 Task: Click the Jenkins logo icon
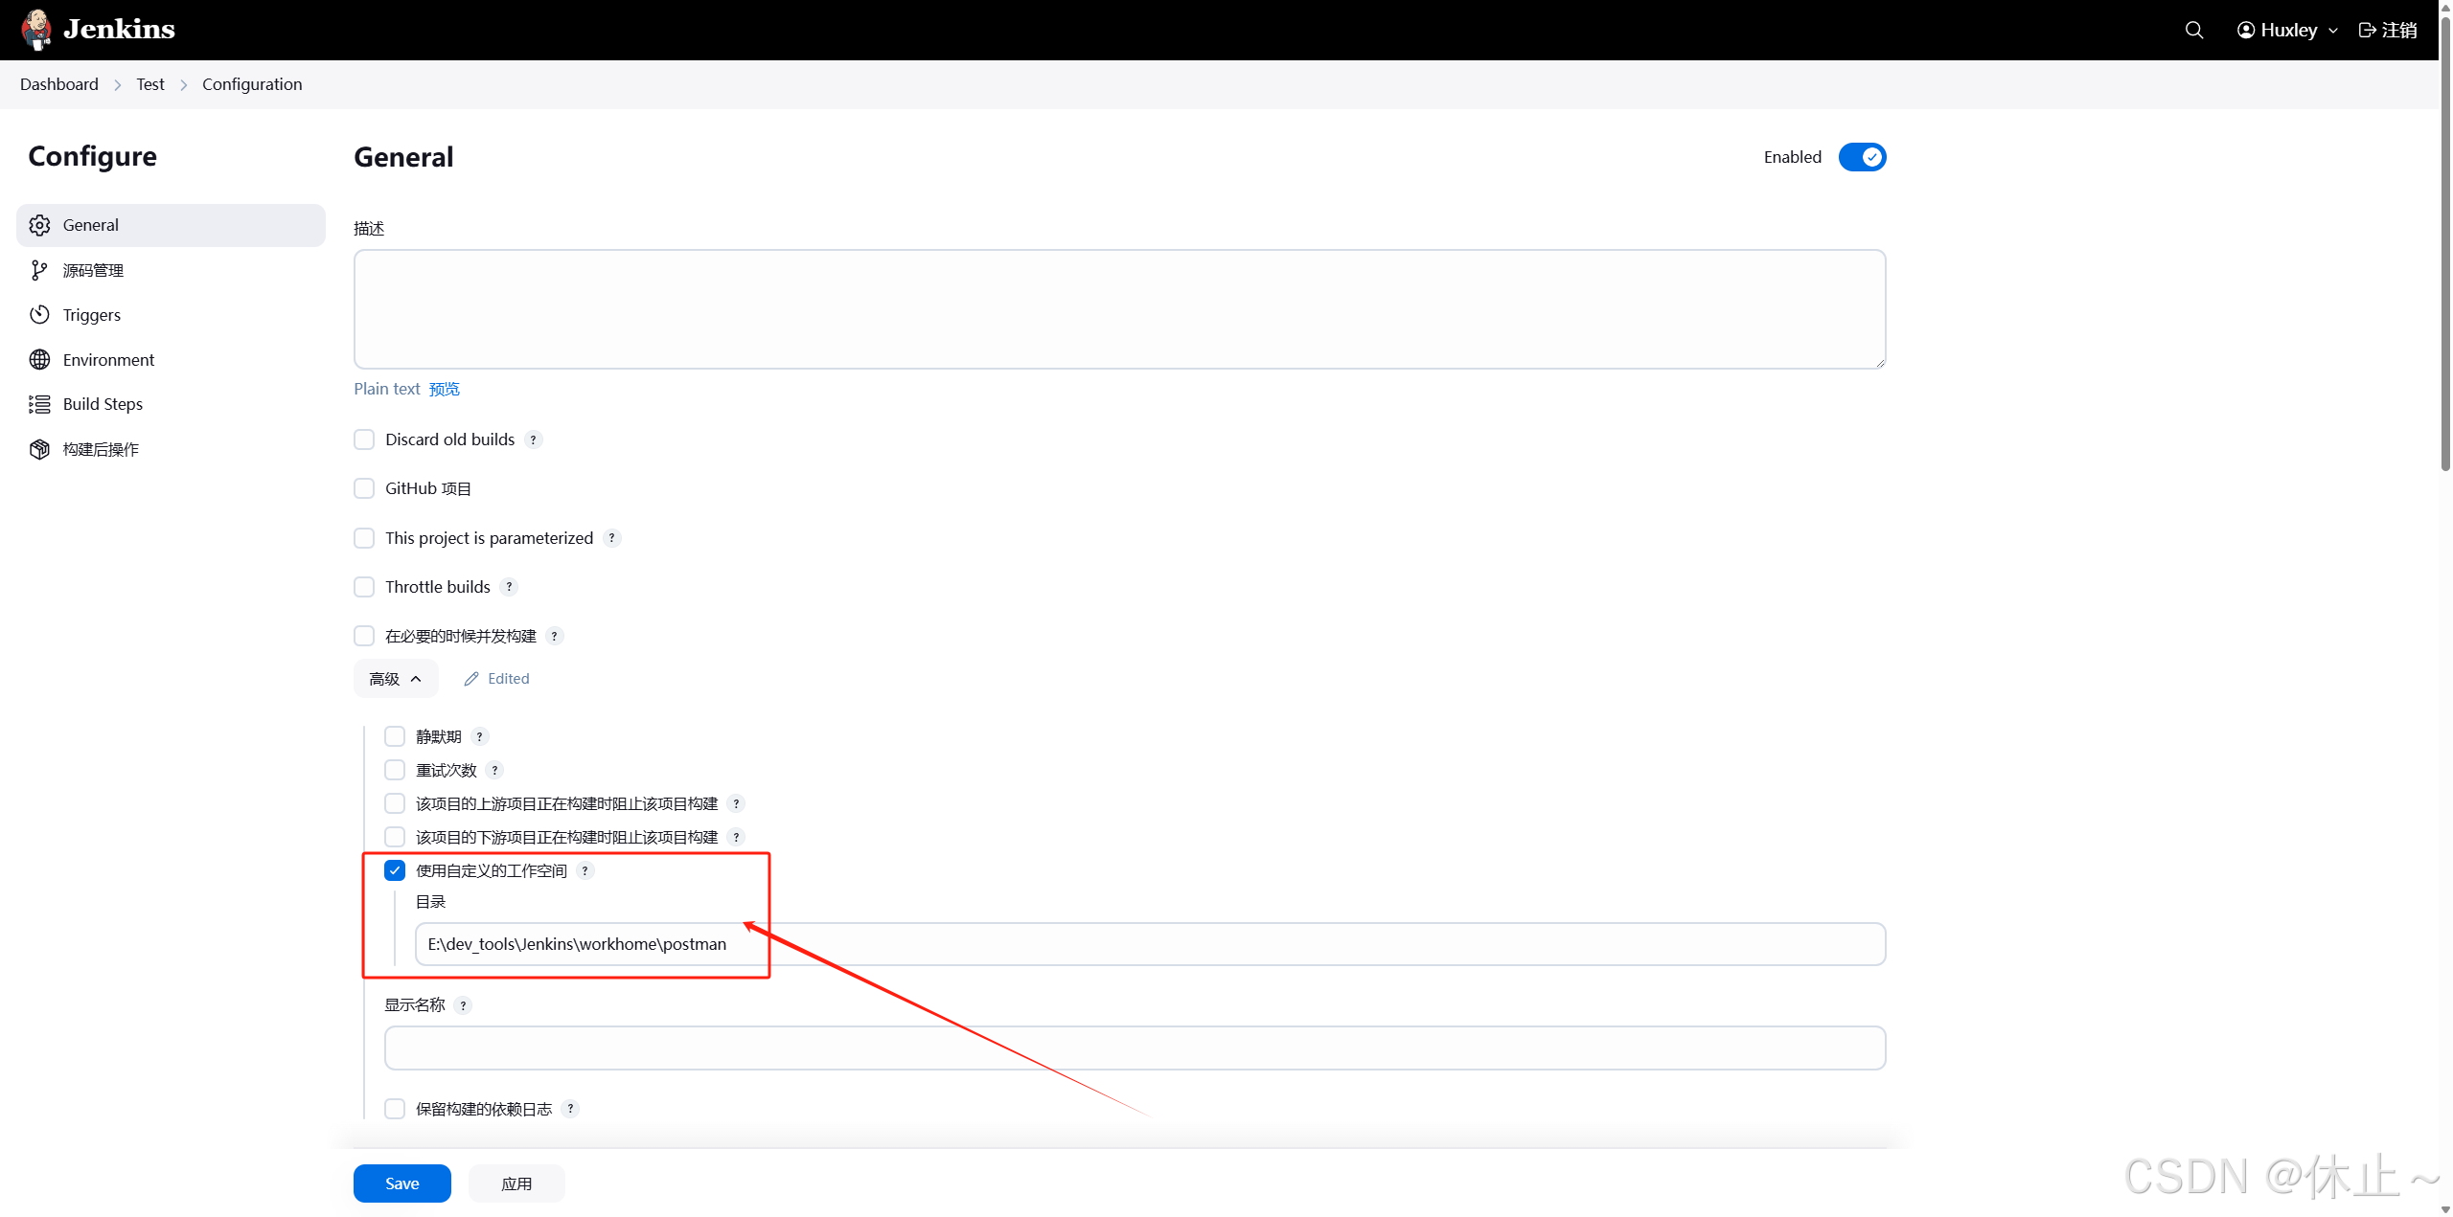36,29
